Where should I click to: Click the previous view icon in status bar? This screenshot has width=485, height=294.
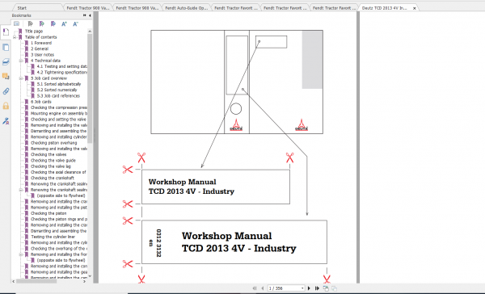pos(326,288)
